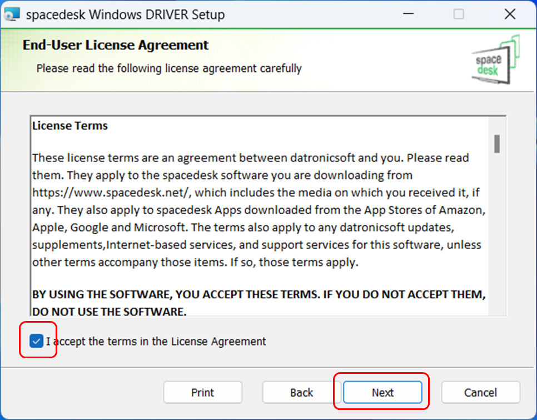Click 'BY USING THE SOFTWARE' bold paragraph
This screenshot has height=420, width=537.
[x=259, y=303]
